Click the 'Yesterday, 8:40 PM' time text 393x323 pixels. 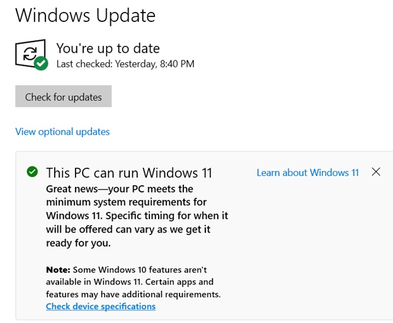[155, 64]
